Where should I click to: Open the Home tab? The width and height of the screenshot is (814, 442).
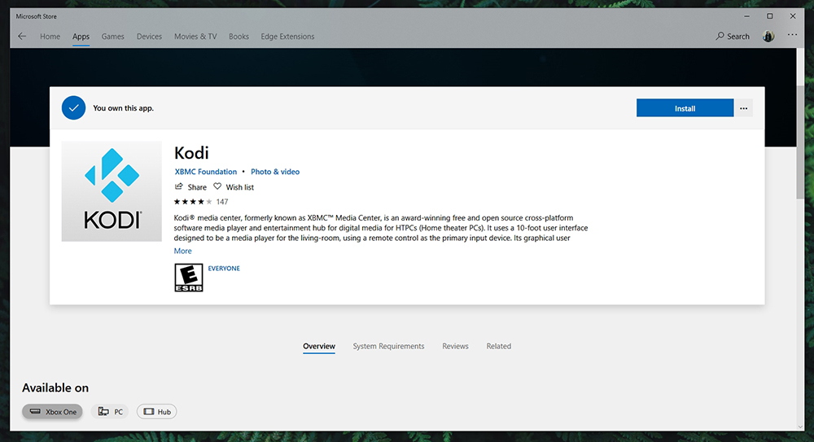pyautogui.click(x=50, y=37)
